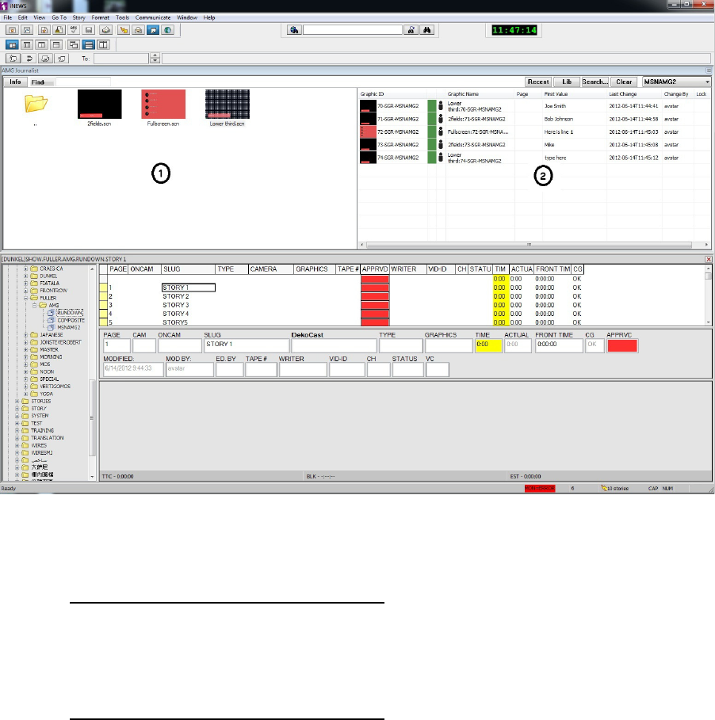Screen dimensions: 715x720
Task: Click the printer icon in the toolbar
Action: [x=106, y=30]
